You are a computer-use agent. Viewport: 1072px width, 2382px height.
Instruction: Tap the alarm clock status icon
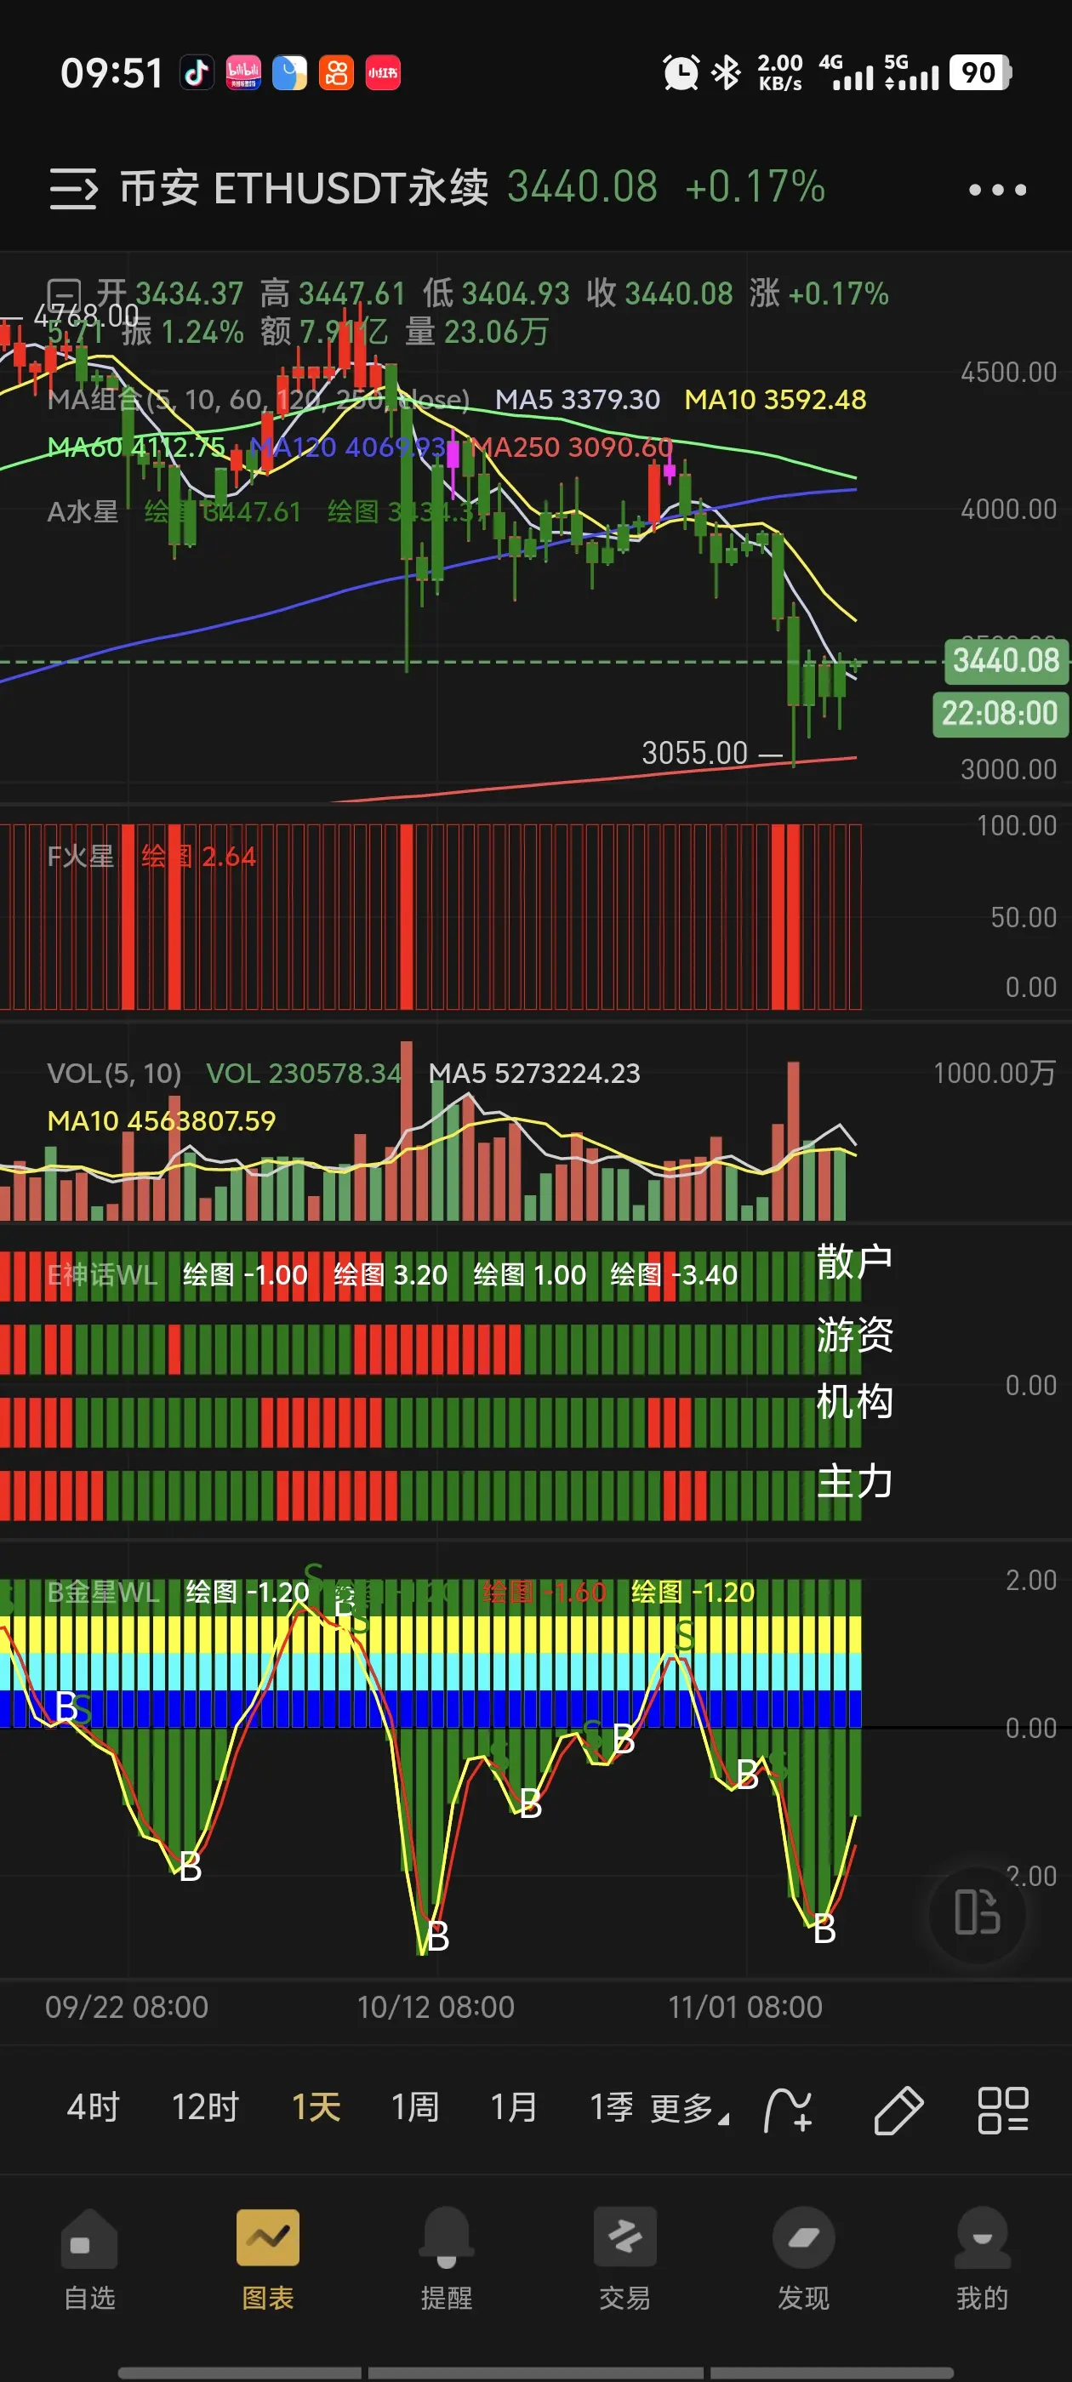pos(681,72)
